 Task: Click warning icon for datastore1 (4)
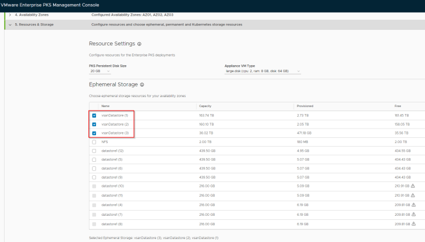413,205
